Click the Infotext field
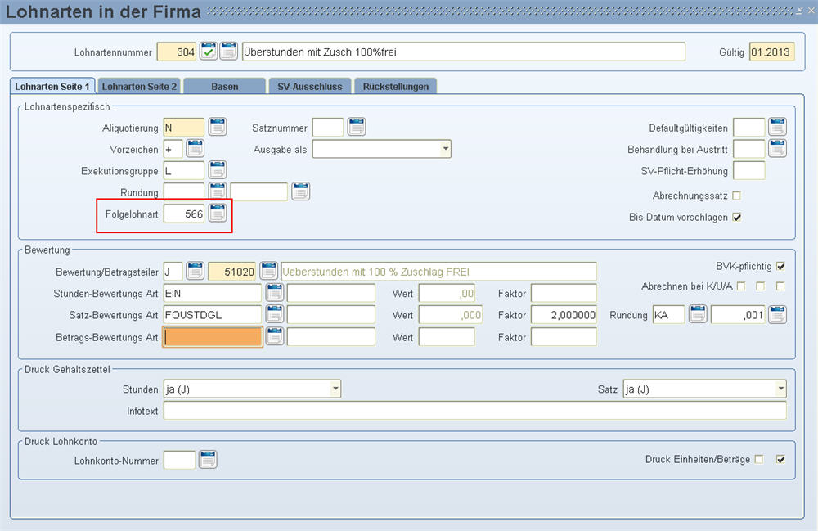The image size is (818, 531). pos(474,411)
